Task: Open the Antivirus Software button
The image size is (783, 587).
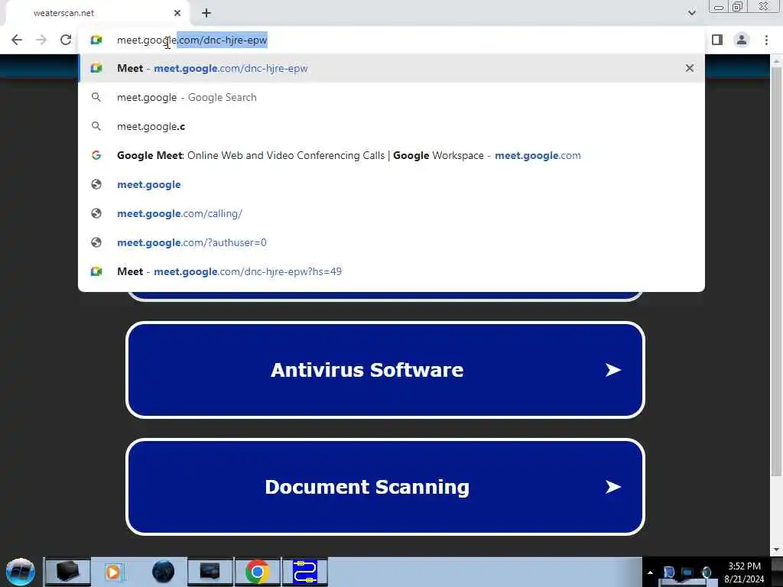Action: [x=385, y=370]
